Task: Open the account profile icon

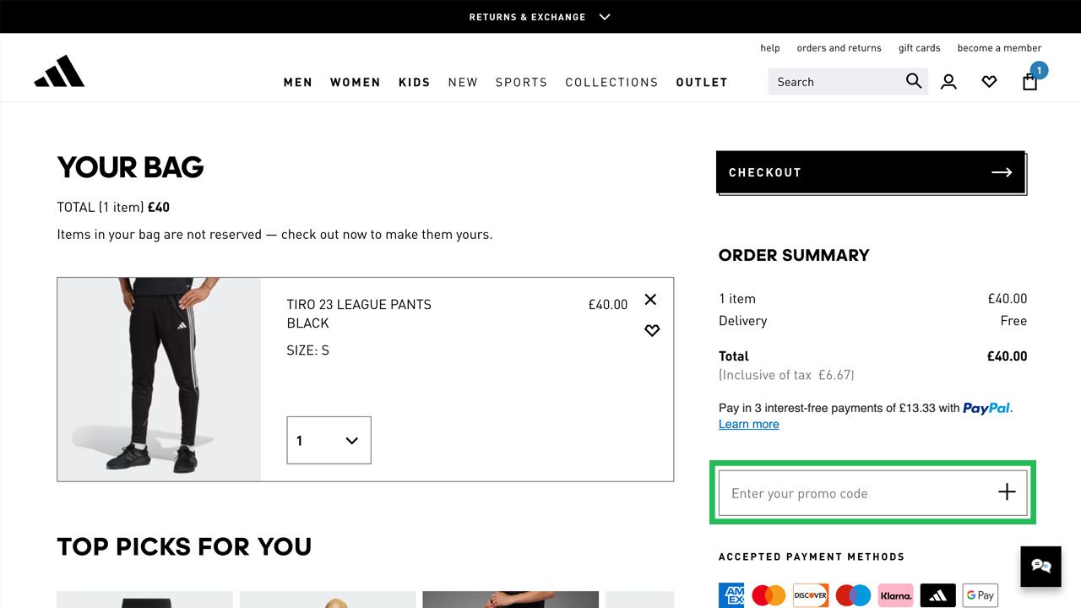Action: click(948, 82)
